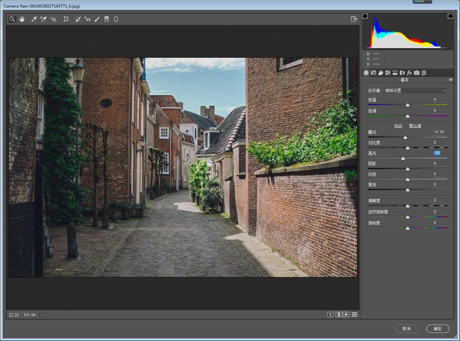
Task: Select the Transform tool
Action: pyautogui.click(x=66, y=19)
